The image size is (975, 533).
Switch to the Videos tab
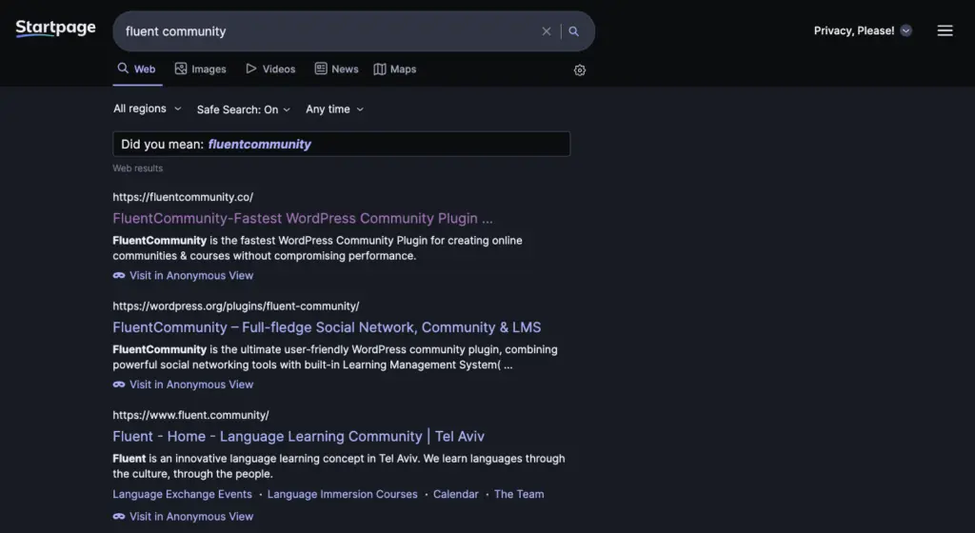pyautogui.click(x=270, y=69)
